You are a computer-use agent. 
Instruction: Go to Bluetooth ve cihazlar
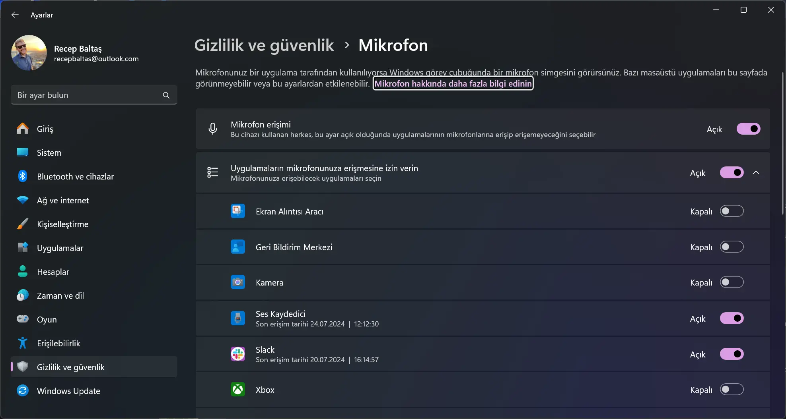tap(94, 176)
